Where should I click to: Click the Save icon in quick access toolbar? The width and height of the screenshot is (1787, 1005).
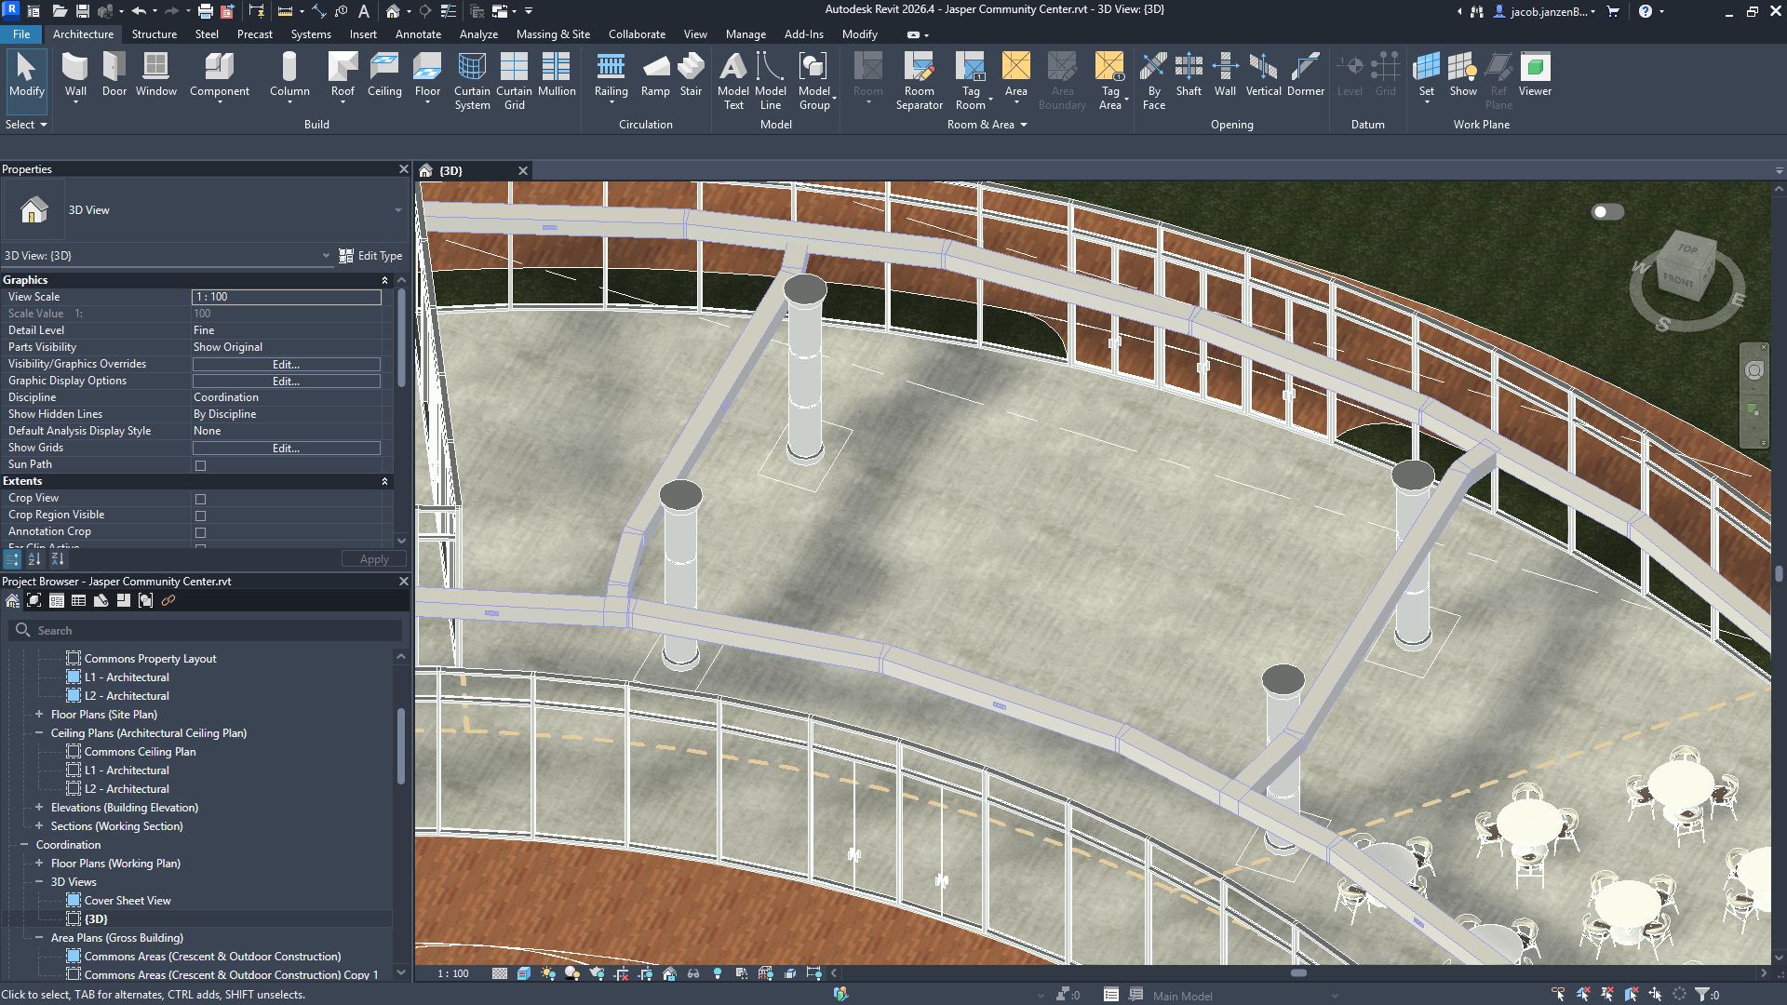(82, 11)
